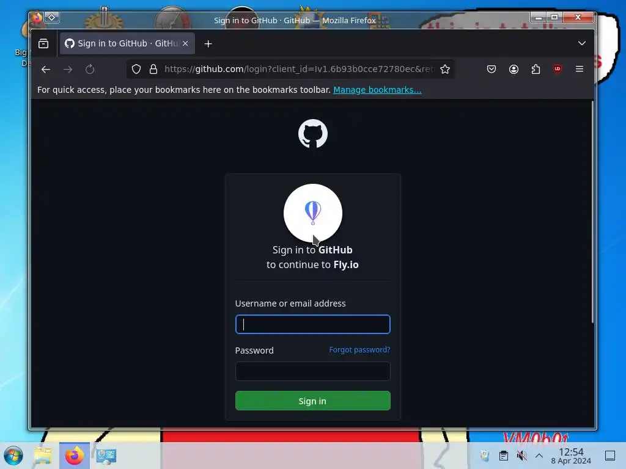Image resolution: width=626 pixels, height=469 pixels.
Task: Open the Extensions puzzle icon
Action: point(536,70)
